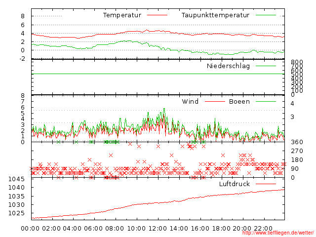Click the 90 wind direction axis value
Image resolution: width=316 pixels, height=237 pixels.
click(x=294, y=169)
